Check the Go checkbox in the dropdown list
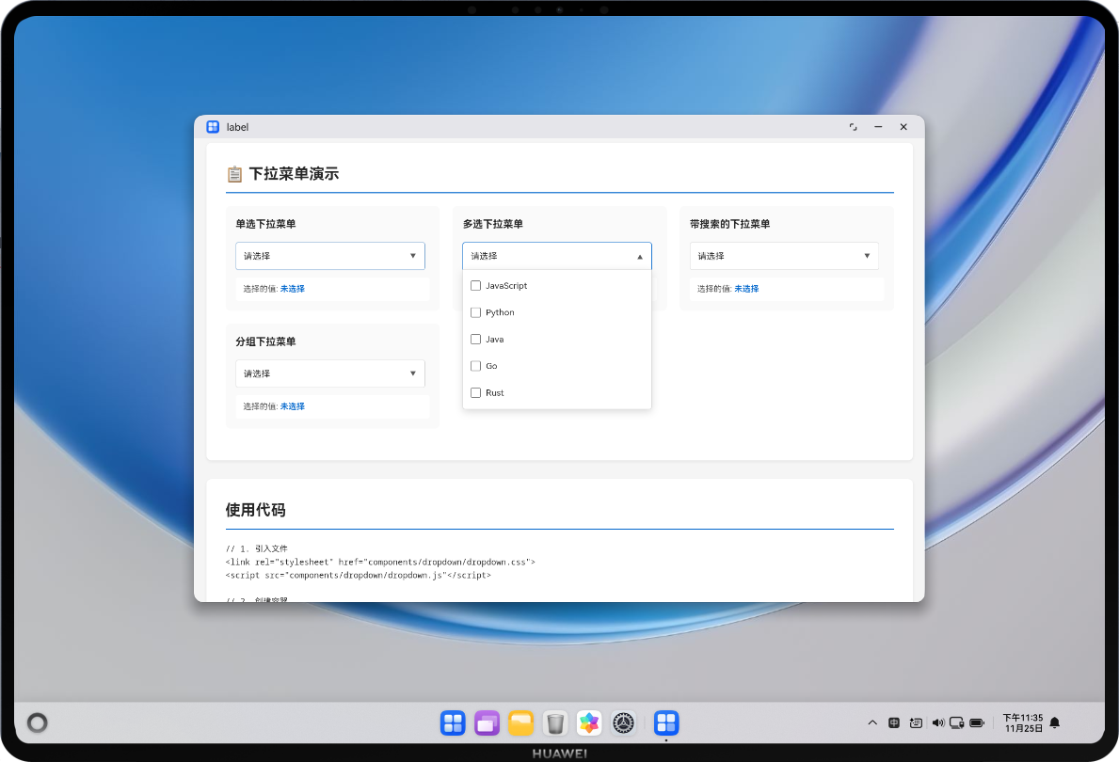This screenshot has height=762, width=1119. click(475, 366)
